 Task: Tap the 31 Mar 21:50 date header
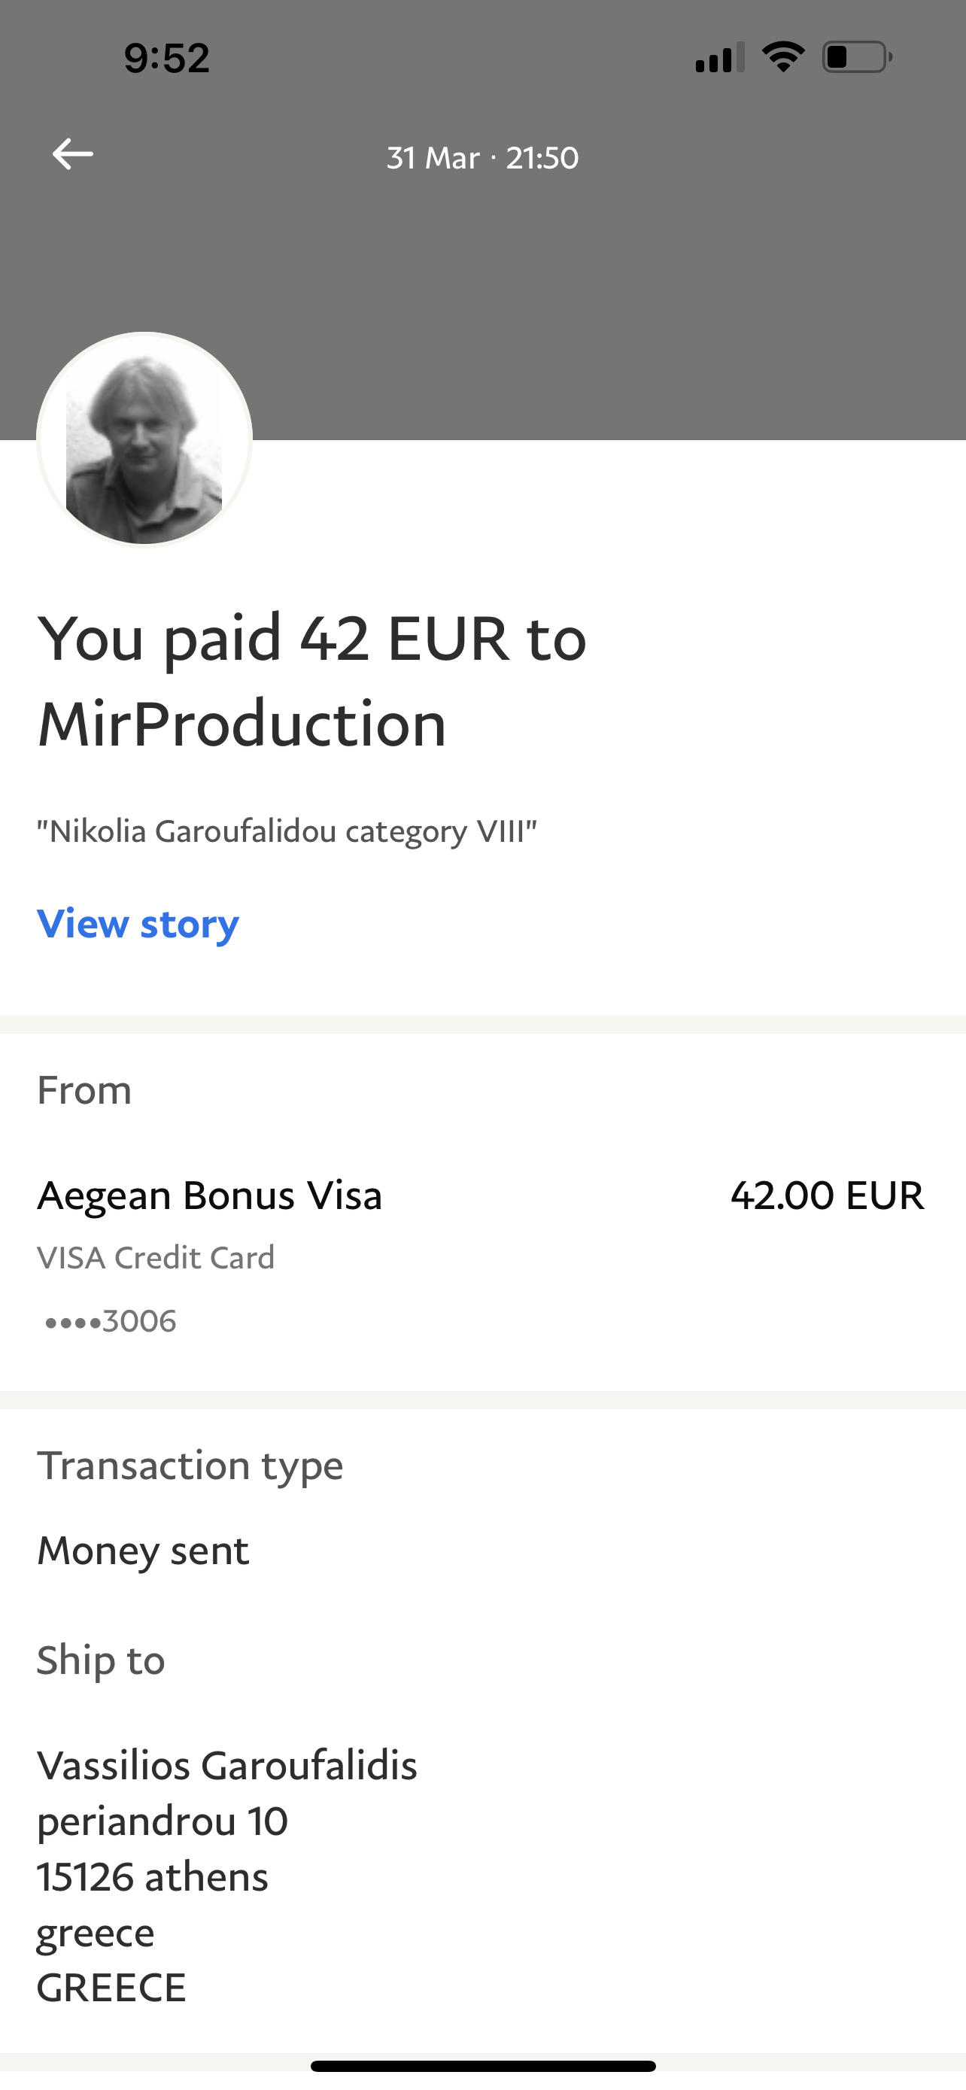pyautogui.click(x=482, y=157)
